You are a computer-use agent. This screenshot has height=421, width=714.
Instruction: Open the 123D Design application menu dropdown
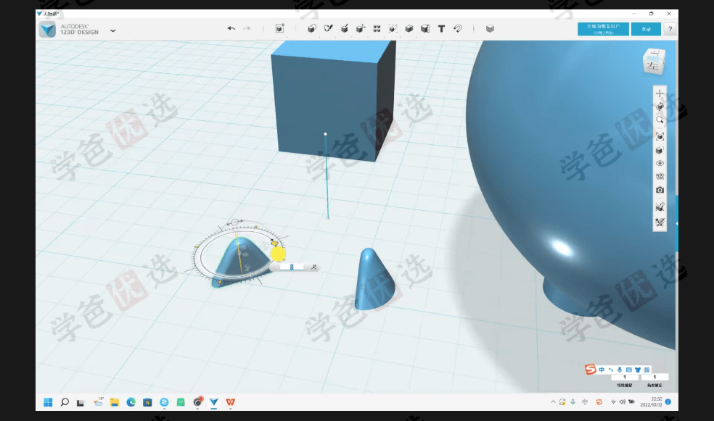[113, 30]
